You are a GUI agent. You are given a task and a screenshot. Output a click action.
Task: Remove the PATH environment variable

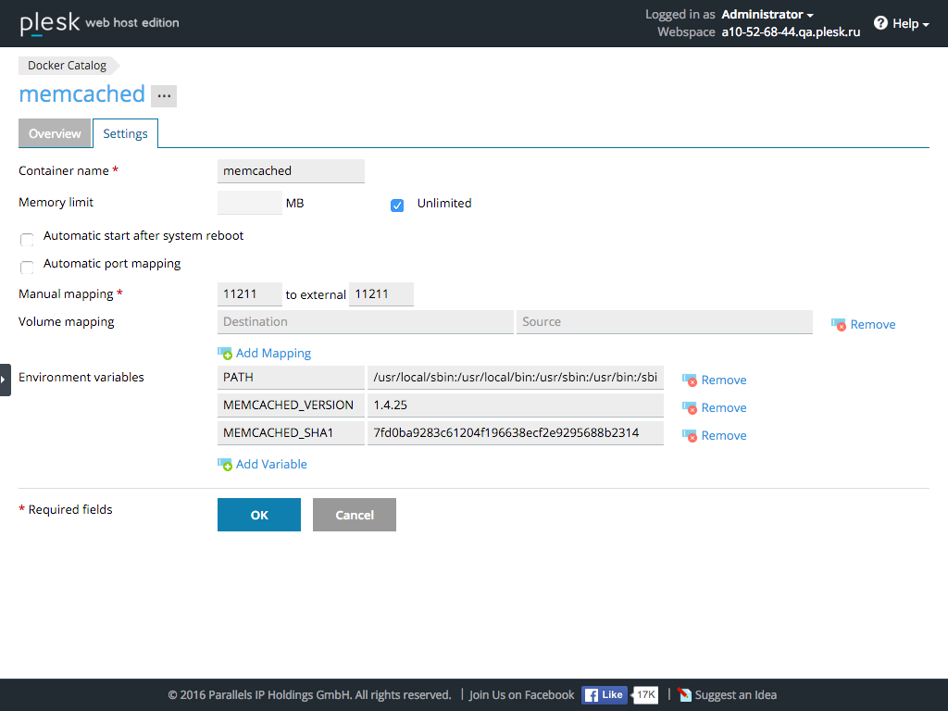click(714, 380)
